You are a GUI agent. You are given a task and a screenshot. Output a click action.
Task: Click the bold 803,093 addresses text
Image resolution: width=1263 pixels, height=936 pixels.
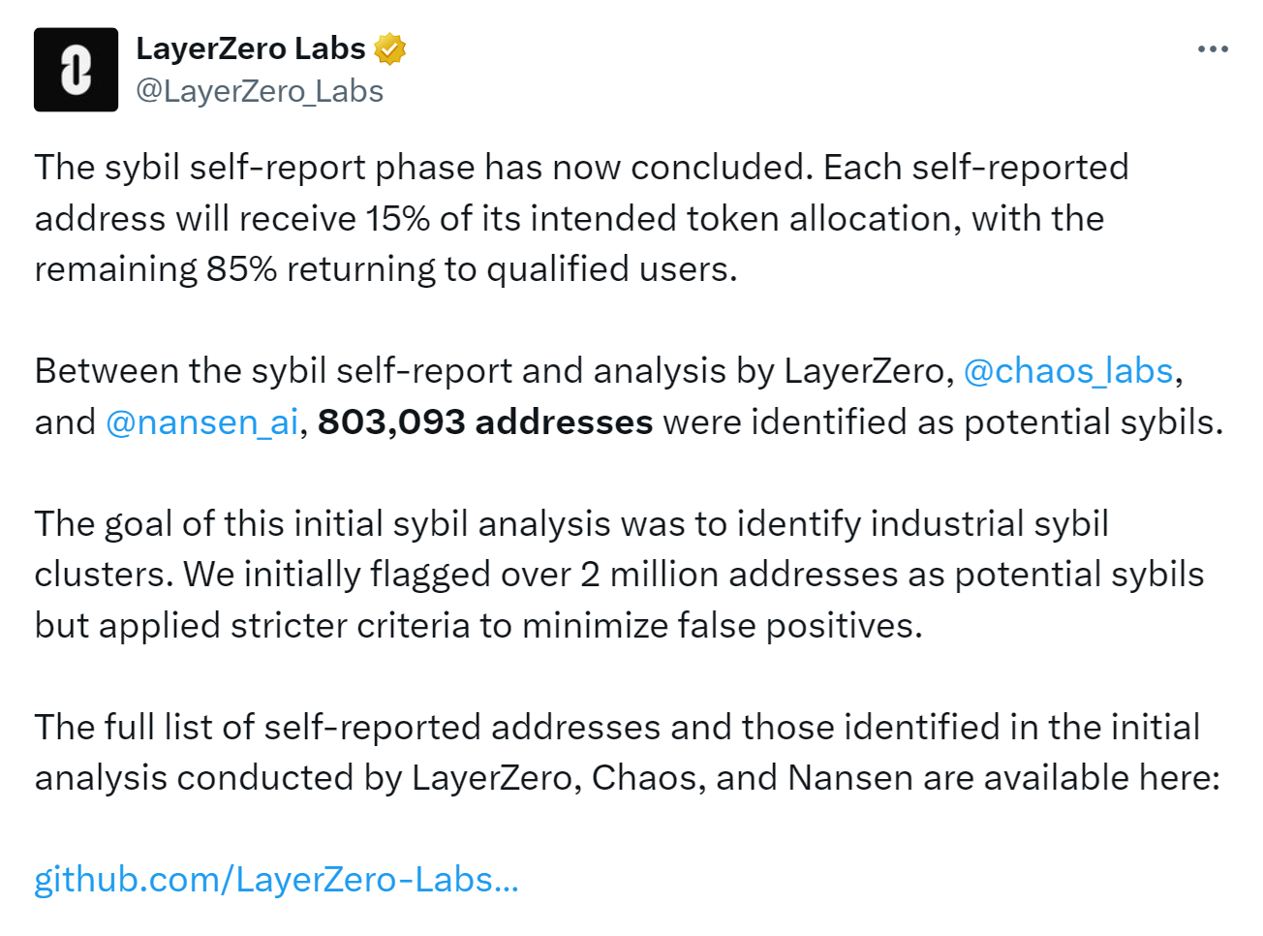pos(485,422)
